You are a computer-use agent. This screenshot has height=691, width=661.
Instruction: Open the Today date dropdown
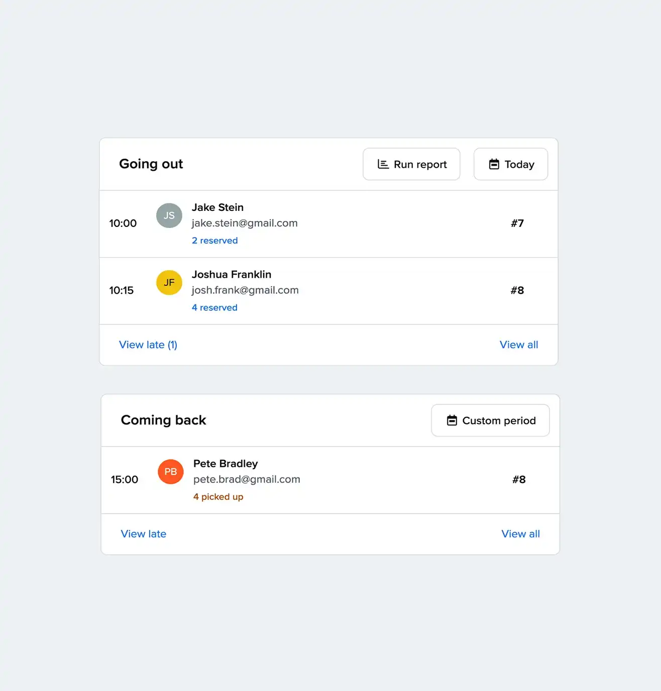(511, 164)
